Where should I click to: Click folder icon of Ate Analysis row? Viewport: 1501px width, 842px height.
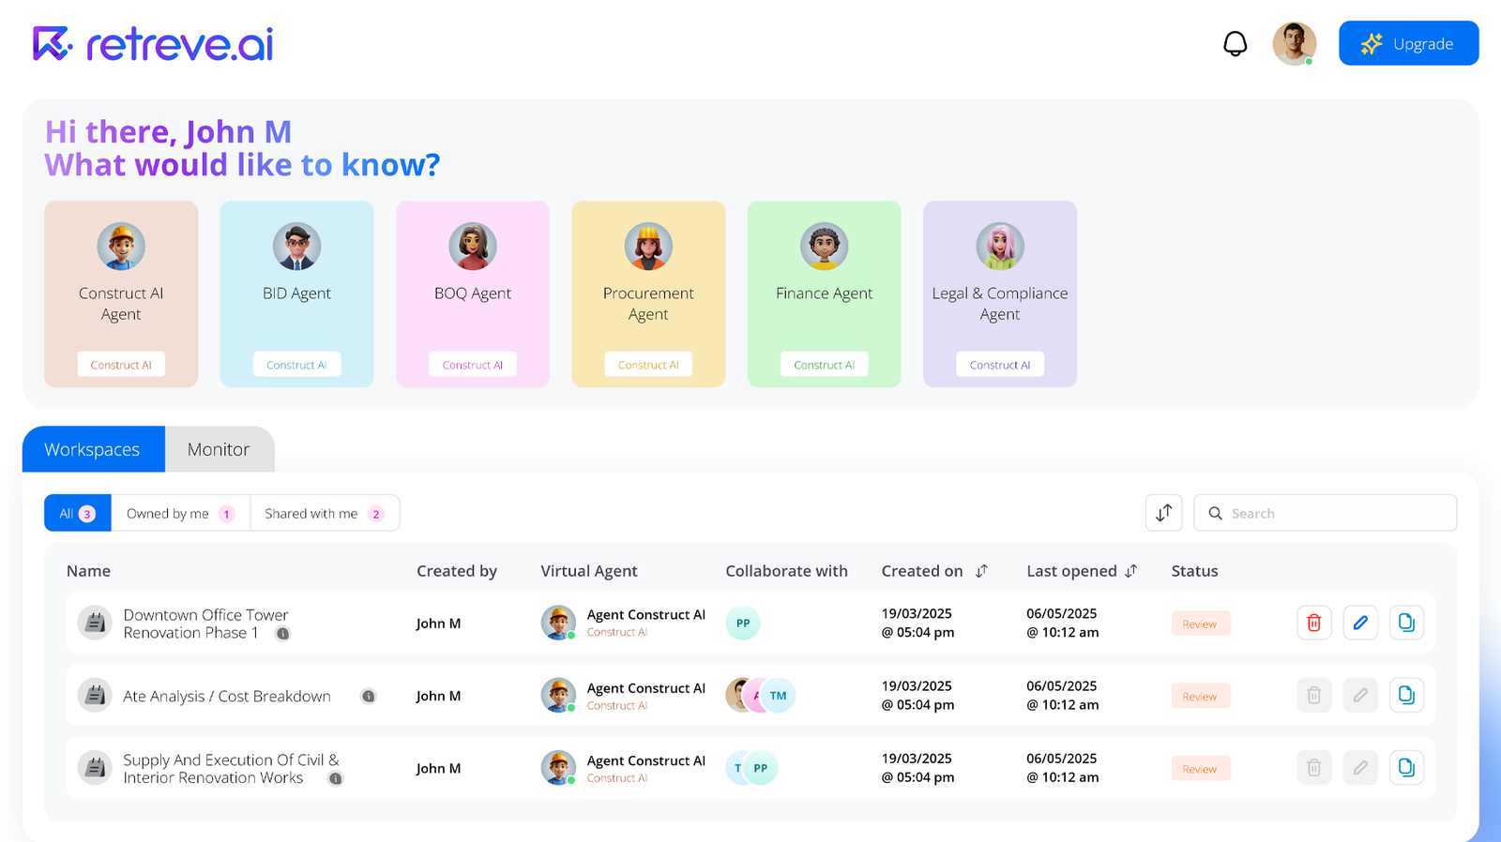click(94, 695)
